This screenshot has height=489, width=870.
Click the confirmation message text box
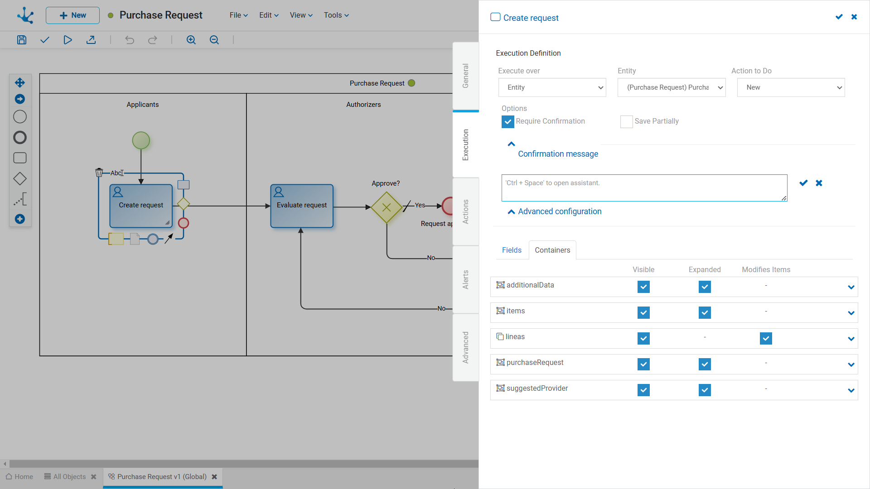tap(643, 187)
